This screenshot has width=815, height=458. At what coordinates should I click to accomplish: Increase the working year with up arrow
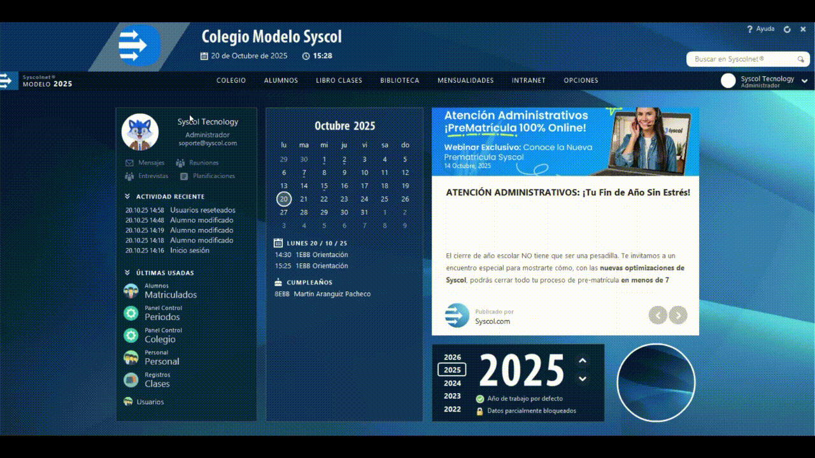(582, 361)
